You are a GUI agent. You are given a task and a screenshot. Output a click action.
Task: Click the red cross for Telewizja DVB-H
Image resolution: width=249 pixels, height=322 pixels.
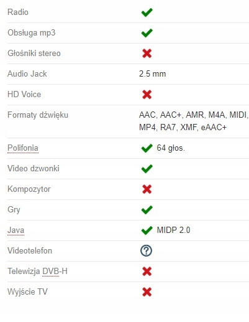[x=147, y=272]
